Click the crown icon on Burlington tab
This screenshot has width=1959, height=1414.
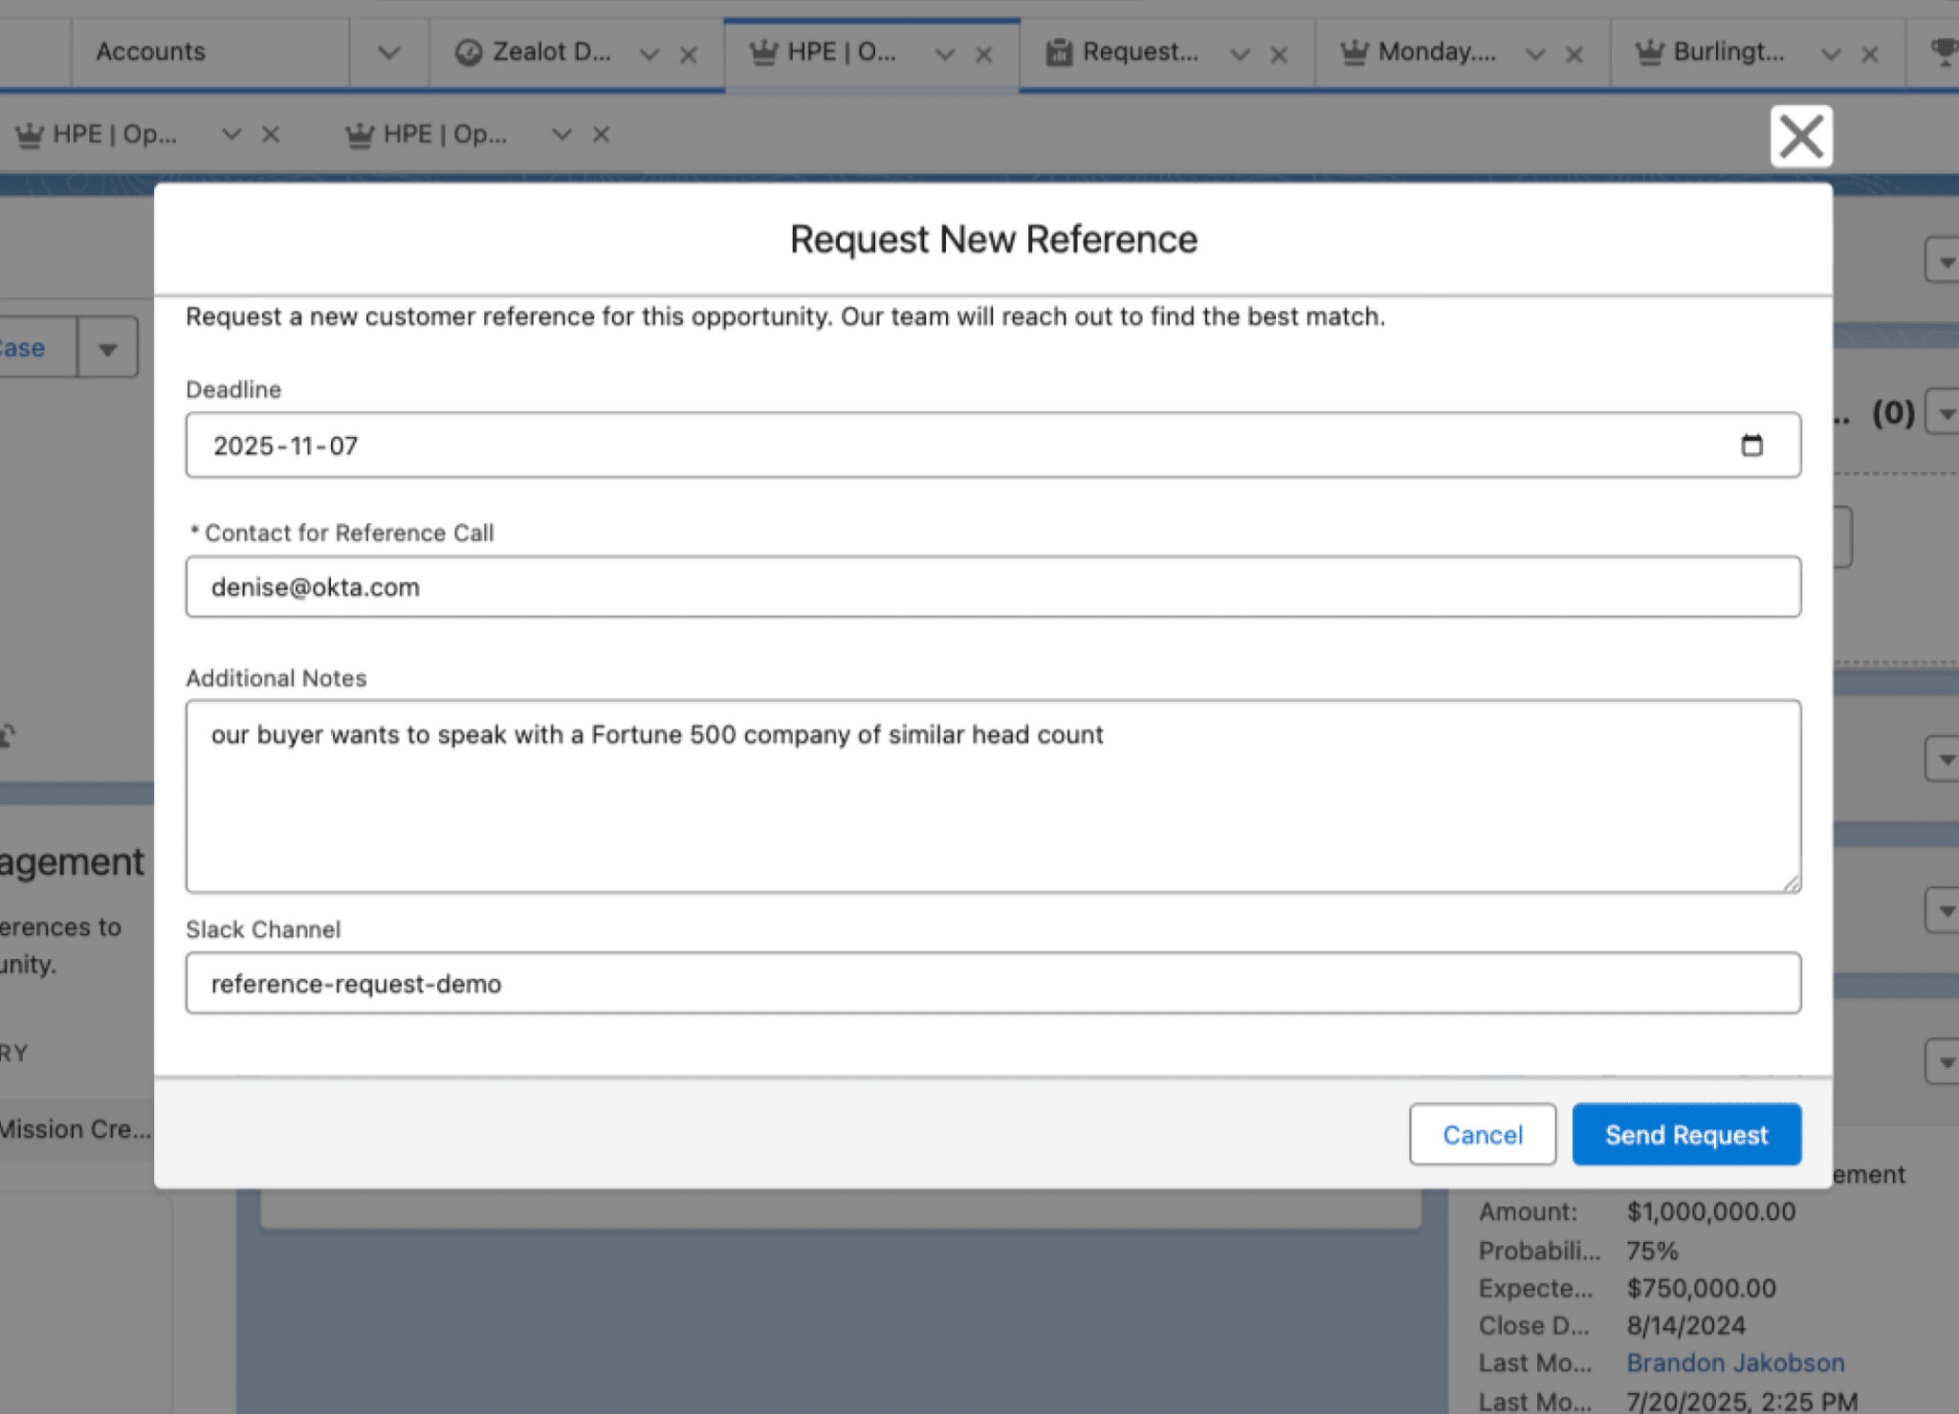(x=1649, y=53)
